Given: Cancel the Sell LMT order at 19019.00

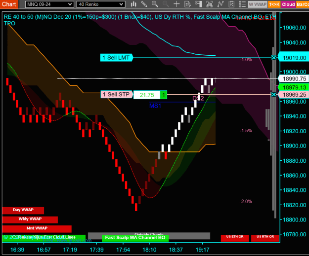Looking at the screenshot, I should [x=273, y=58].
